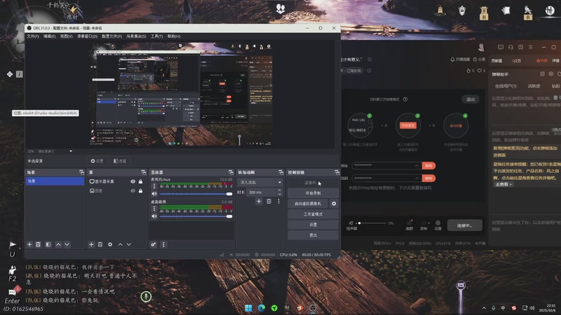
Task: Add a new scene with the plus icon in Scenes panel
Action: pos(29,244)
